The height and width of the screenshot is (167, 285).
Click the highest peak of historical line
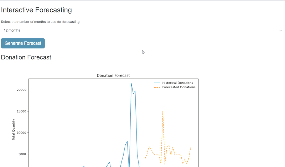131,84
